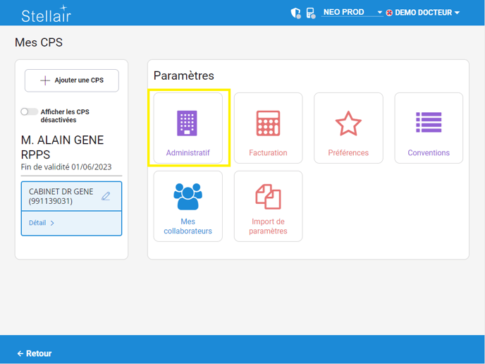Open the Préférences star tile
This screenshot has height=364, width=485.
click(x=348, y=128)
